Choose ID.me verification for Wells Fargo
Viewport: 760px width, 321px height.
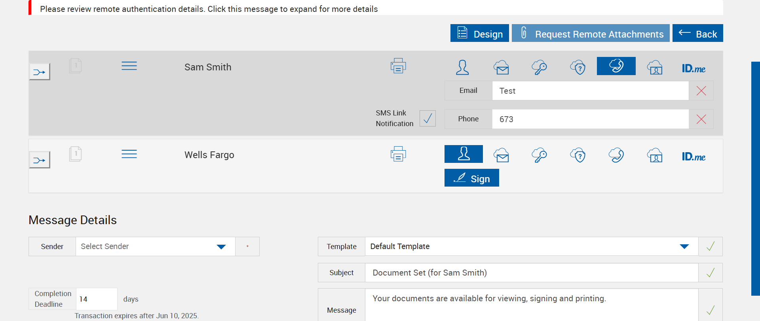[x=693, y=157]
